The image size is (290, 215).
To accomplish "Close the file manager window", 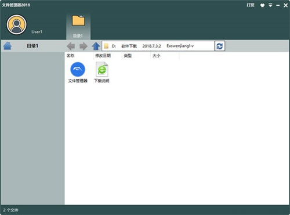I will pyautogui.click(x=285, y=5).
